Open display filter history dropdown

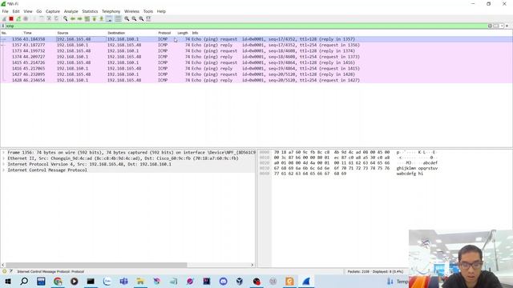502,26
